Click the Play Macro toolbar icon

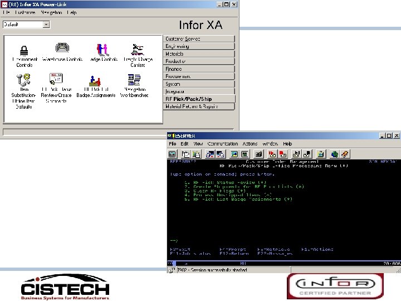pos(296,154)
